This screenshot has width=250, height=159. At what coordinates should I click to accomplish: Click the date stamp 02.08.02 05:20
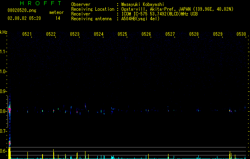coord(24,18)
